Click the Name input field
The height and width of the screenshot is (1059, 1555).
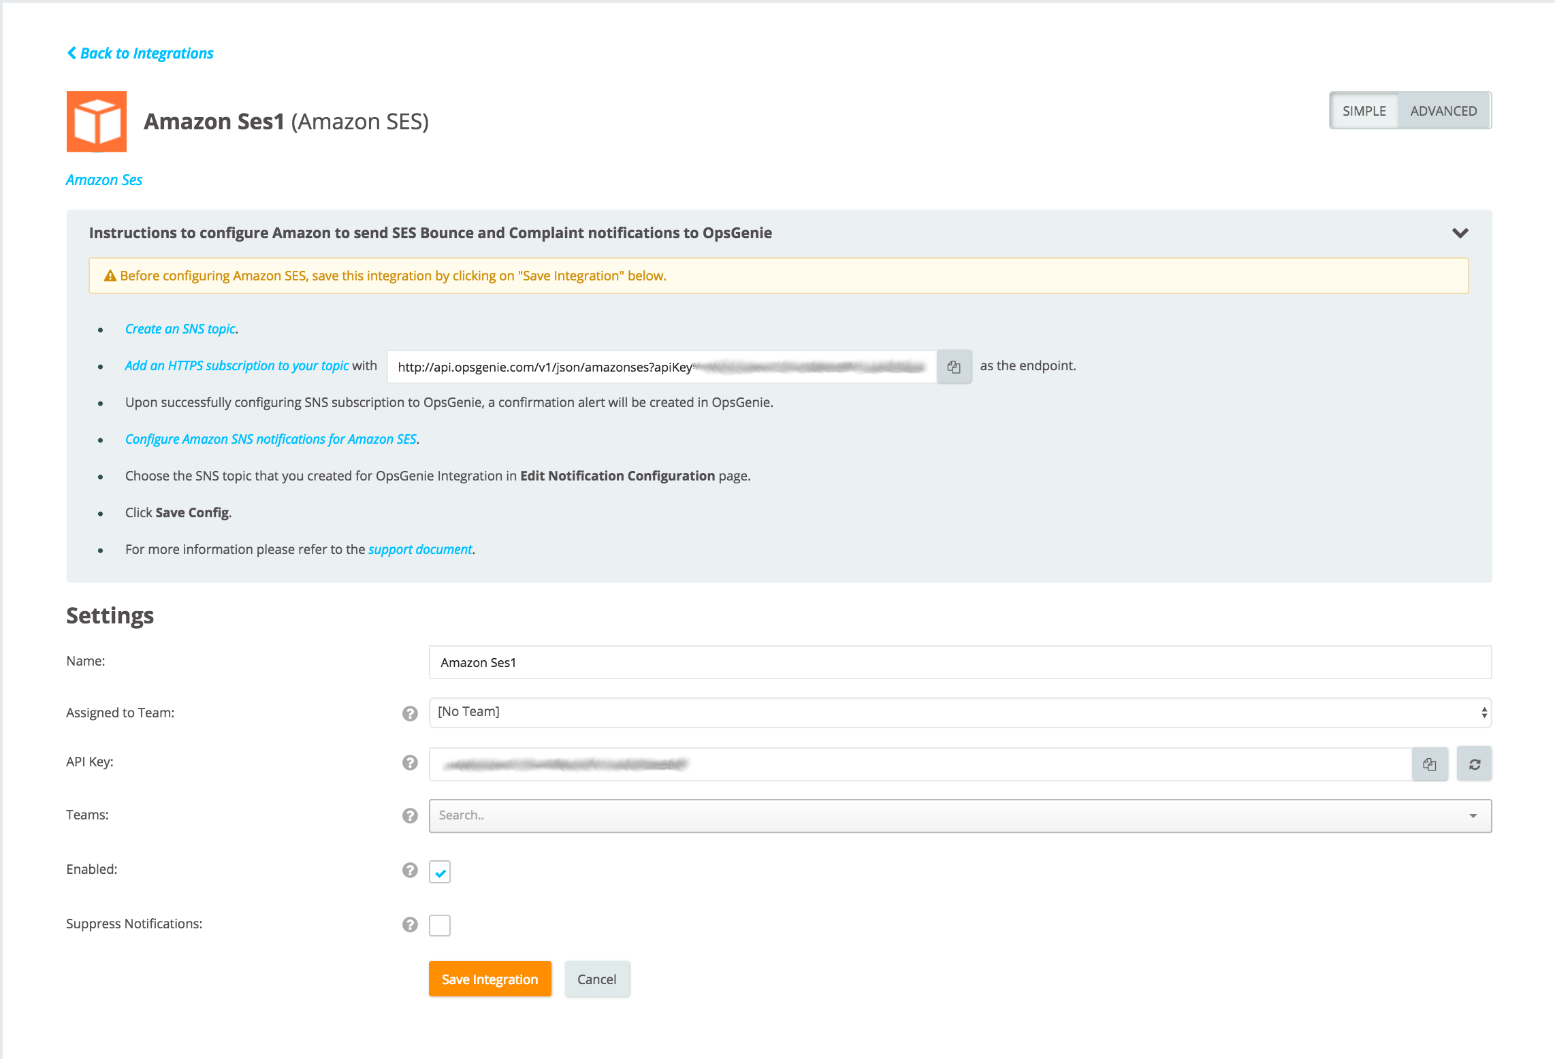[960, 662]
